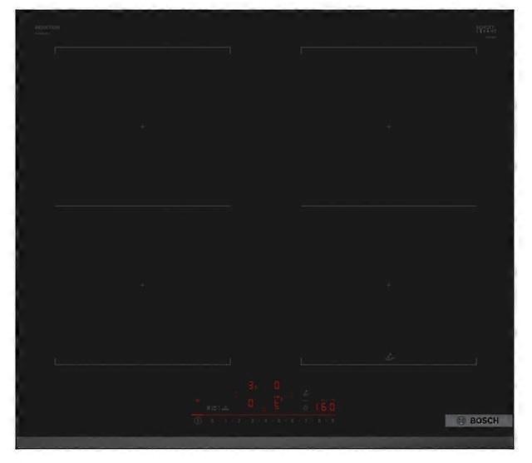Tap level 1 on the power scale

pos(226,421)
